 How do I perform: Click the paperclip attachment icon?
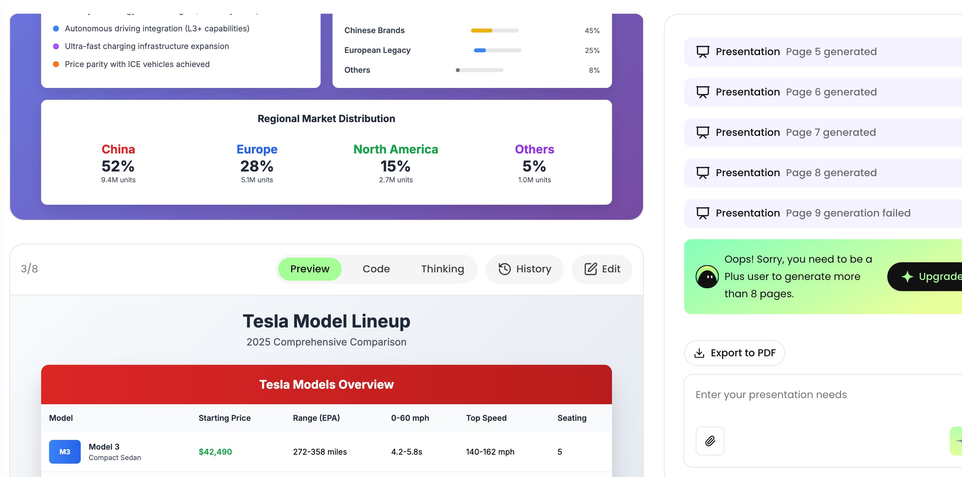[710, 441]
